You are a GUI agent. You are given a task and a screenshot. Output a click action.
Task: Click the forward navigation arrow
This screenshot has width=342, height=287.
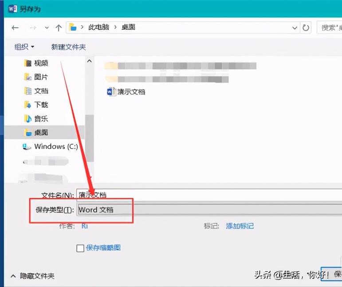pyautogui.click(x=33, y=28)
